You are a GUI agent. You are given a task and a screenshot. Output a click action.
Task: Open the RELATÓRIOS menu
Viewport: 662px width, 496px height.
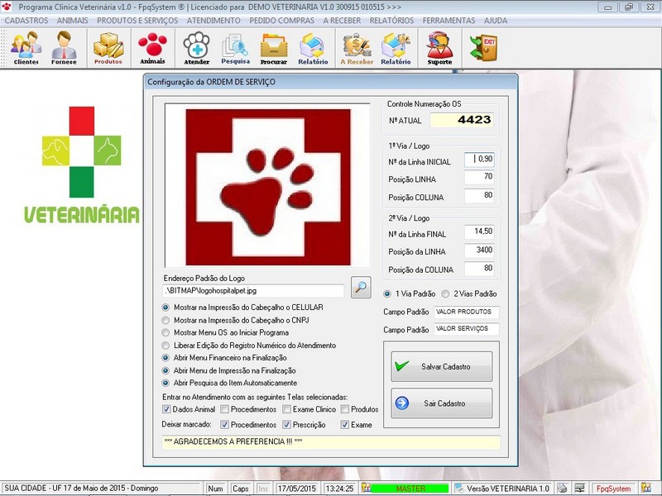pos(391,21)
